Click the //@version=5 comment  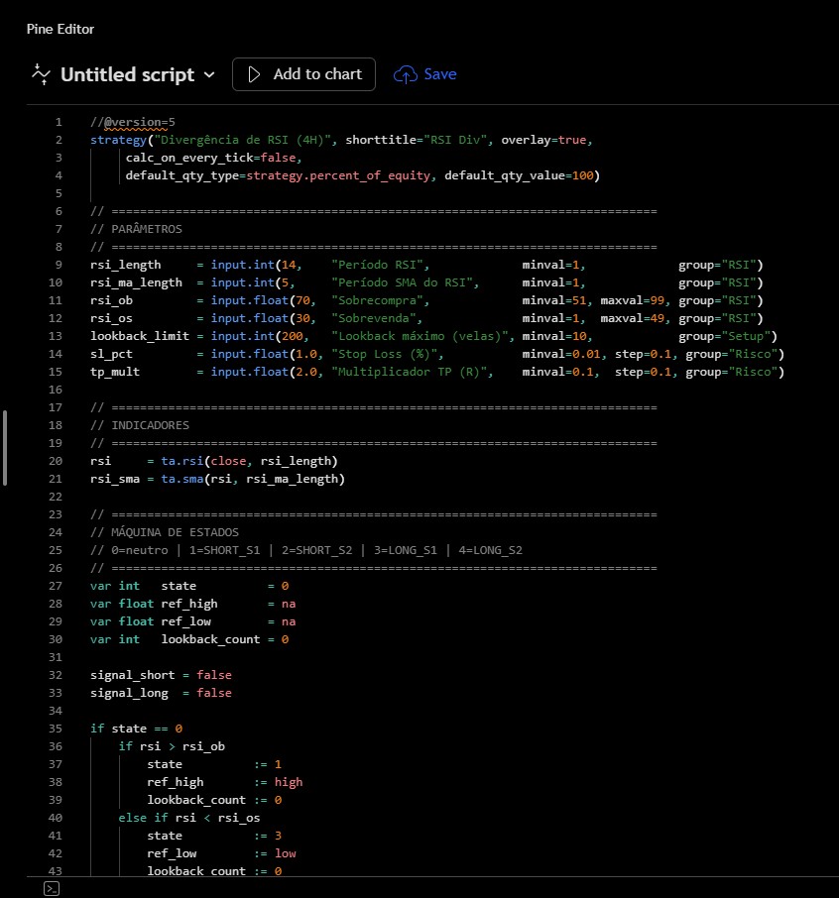(132, 122)
